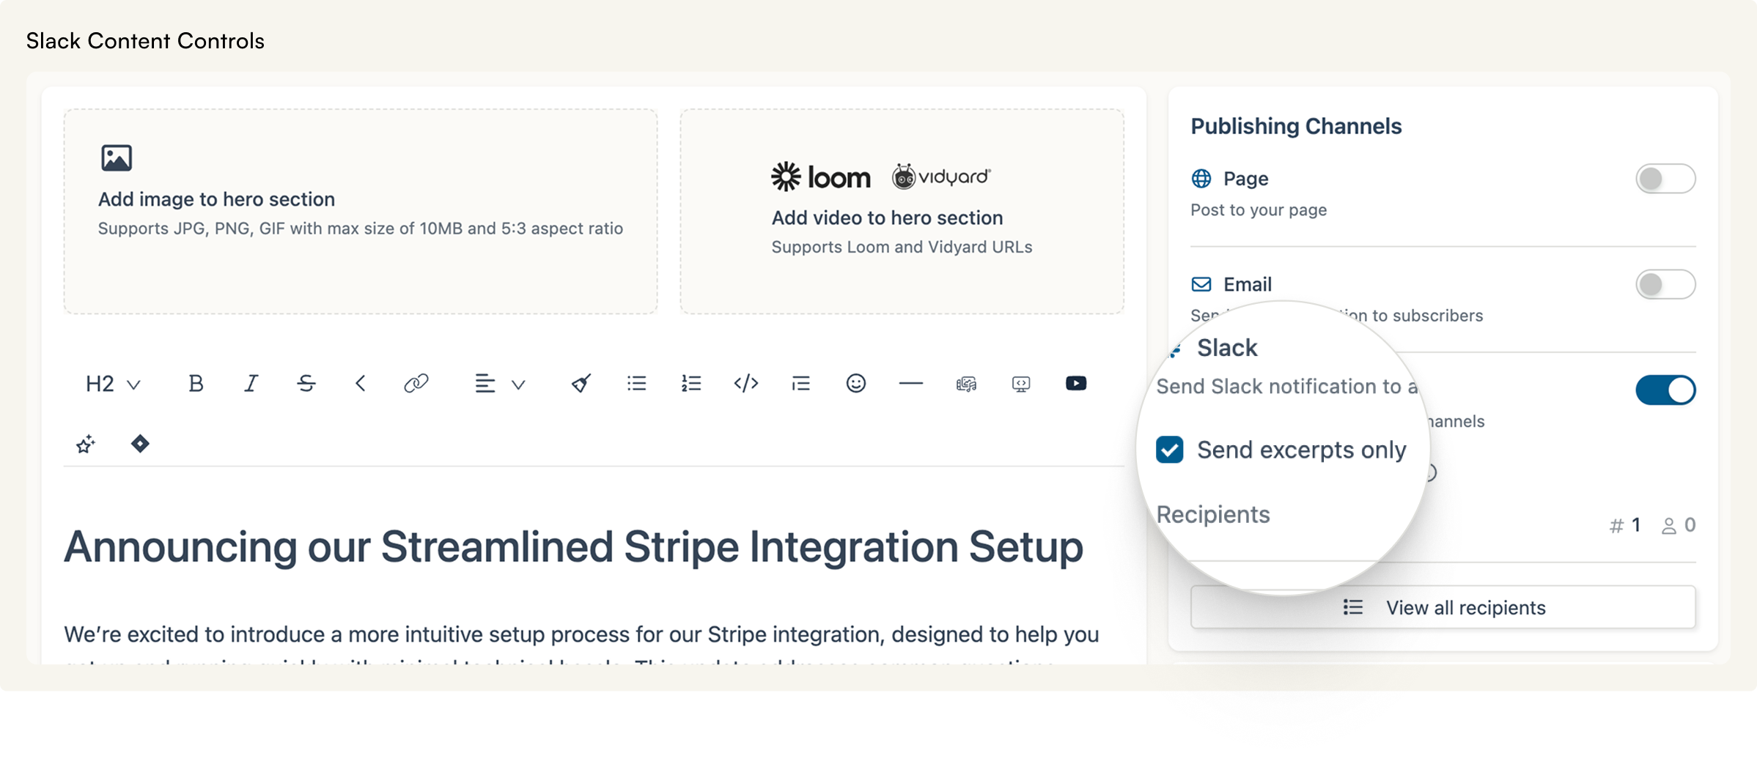Click the View all recipients button
Screen dimensions: 1757x780
1442,607
